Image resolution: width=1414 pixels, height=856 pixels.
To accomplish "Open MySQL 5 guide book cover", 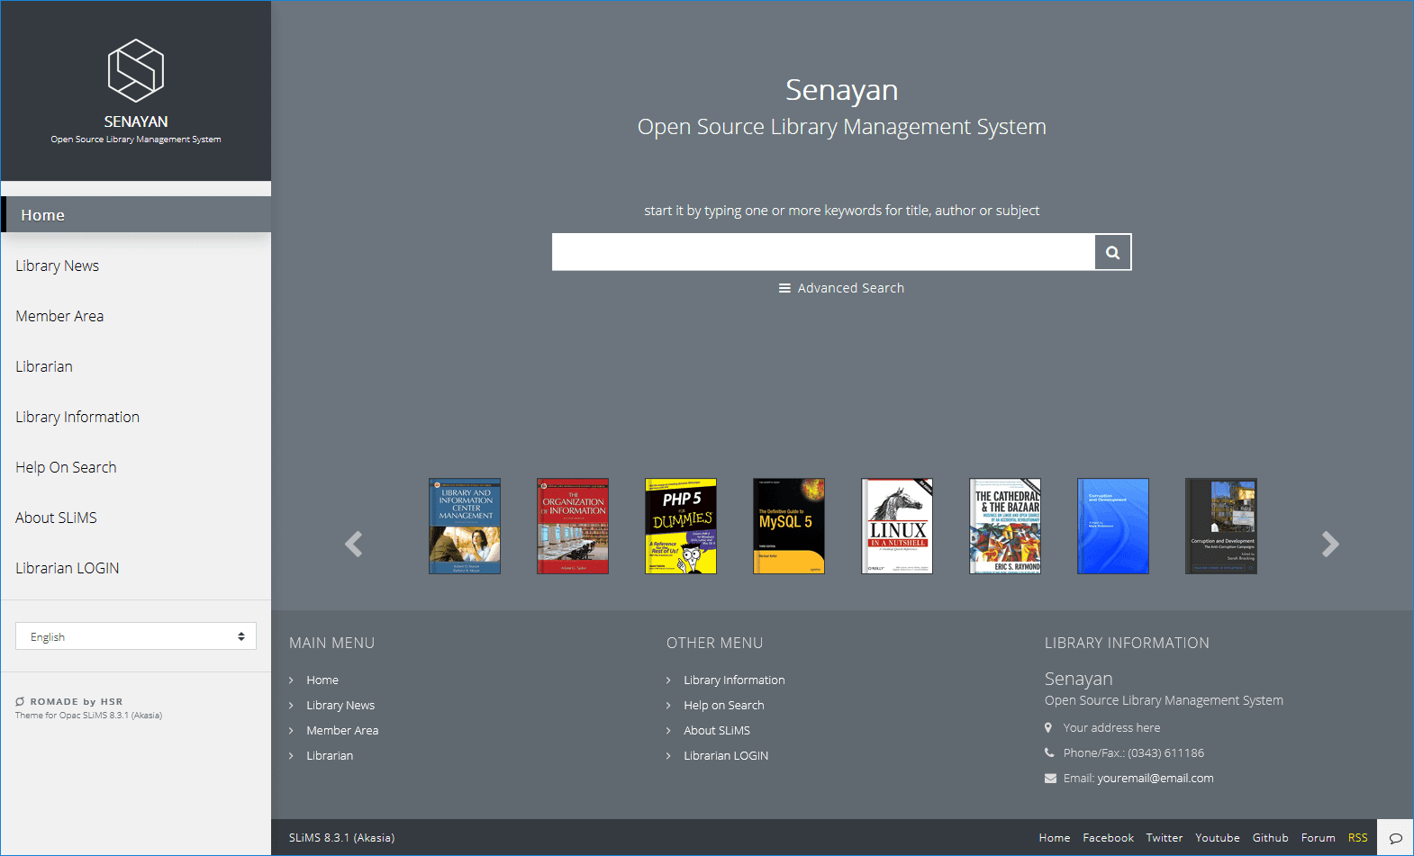I will tap(789, 526).
